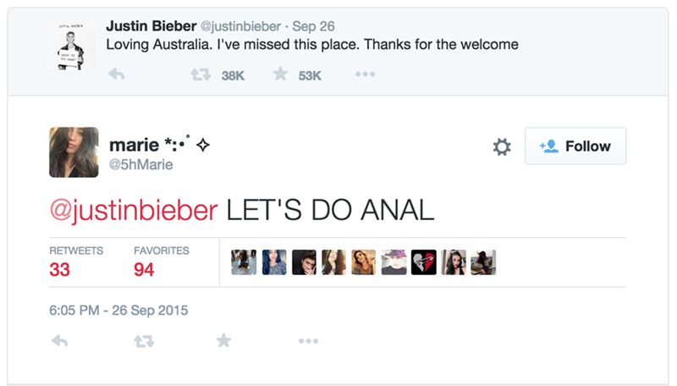
Task: Open the 6:05 PM tweet timestamp
Action: coord(118,310)
